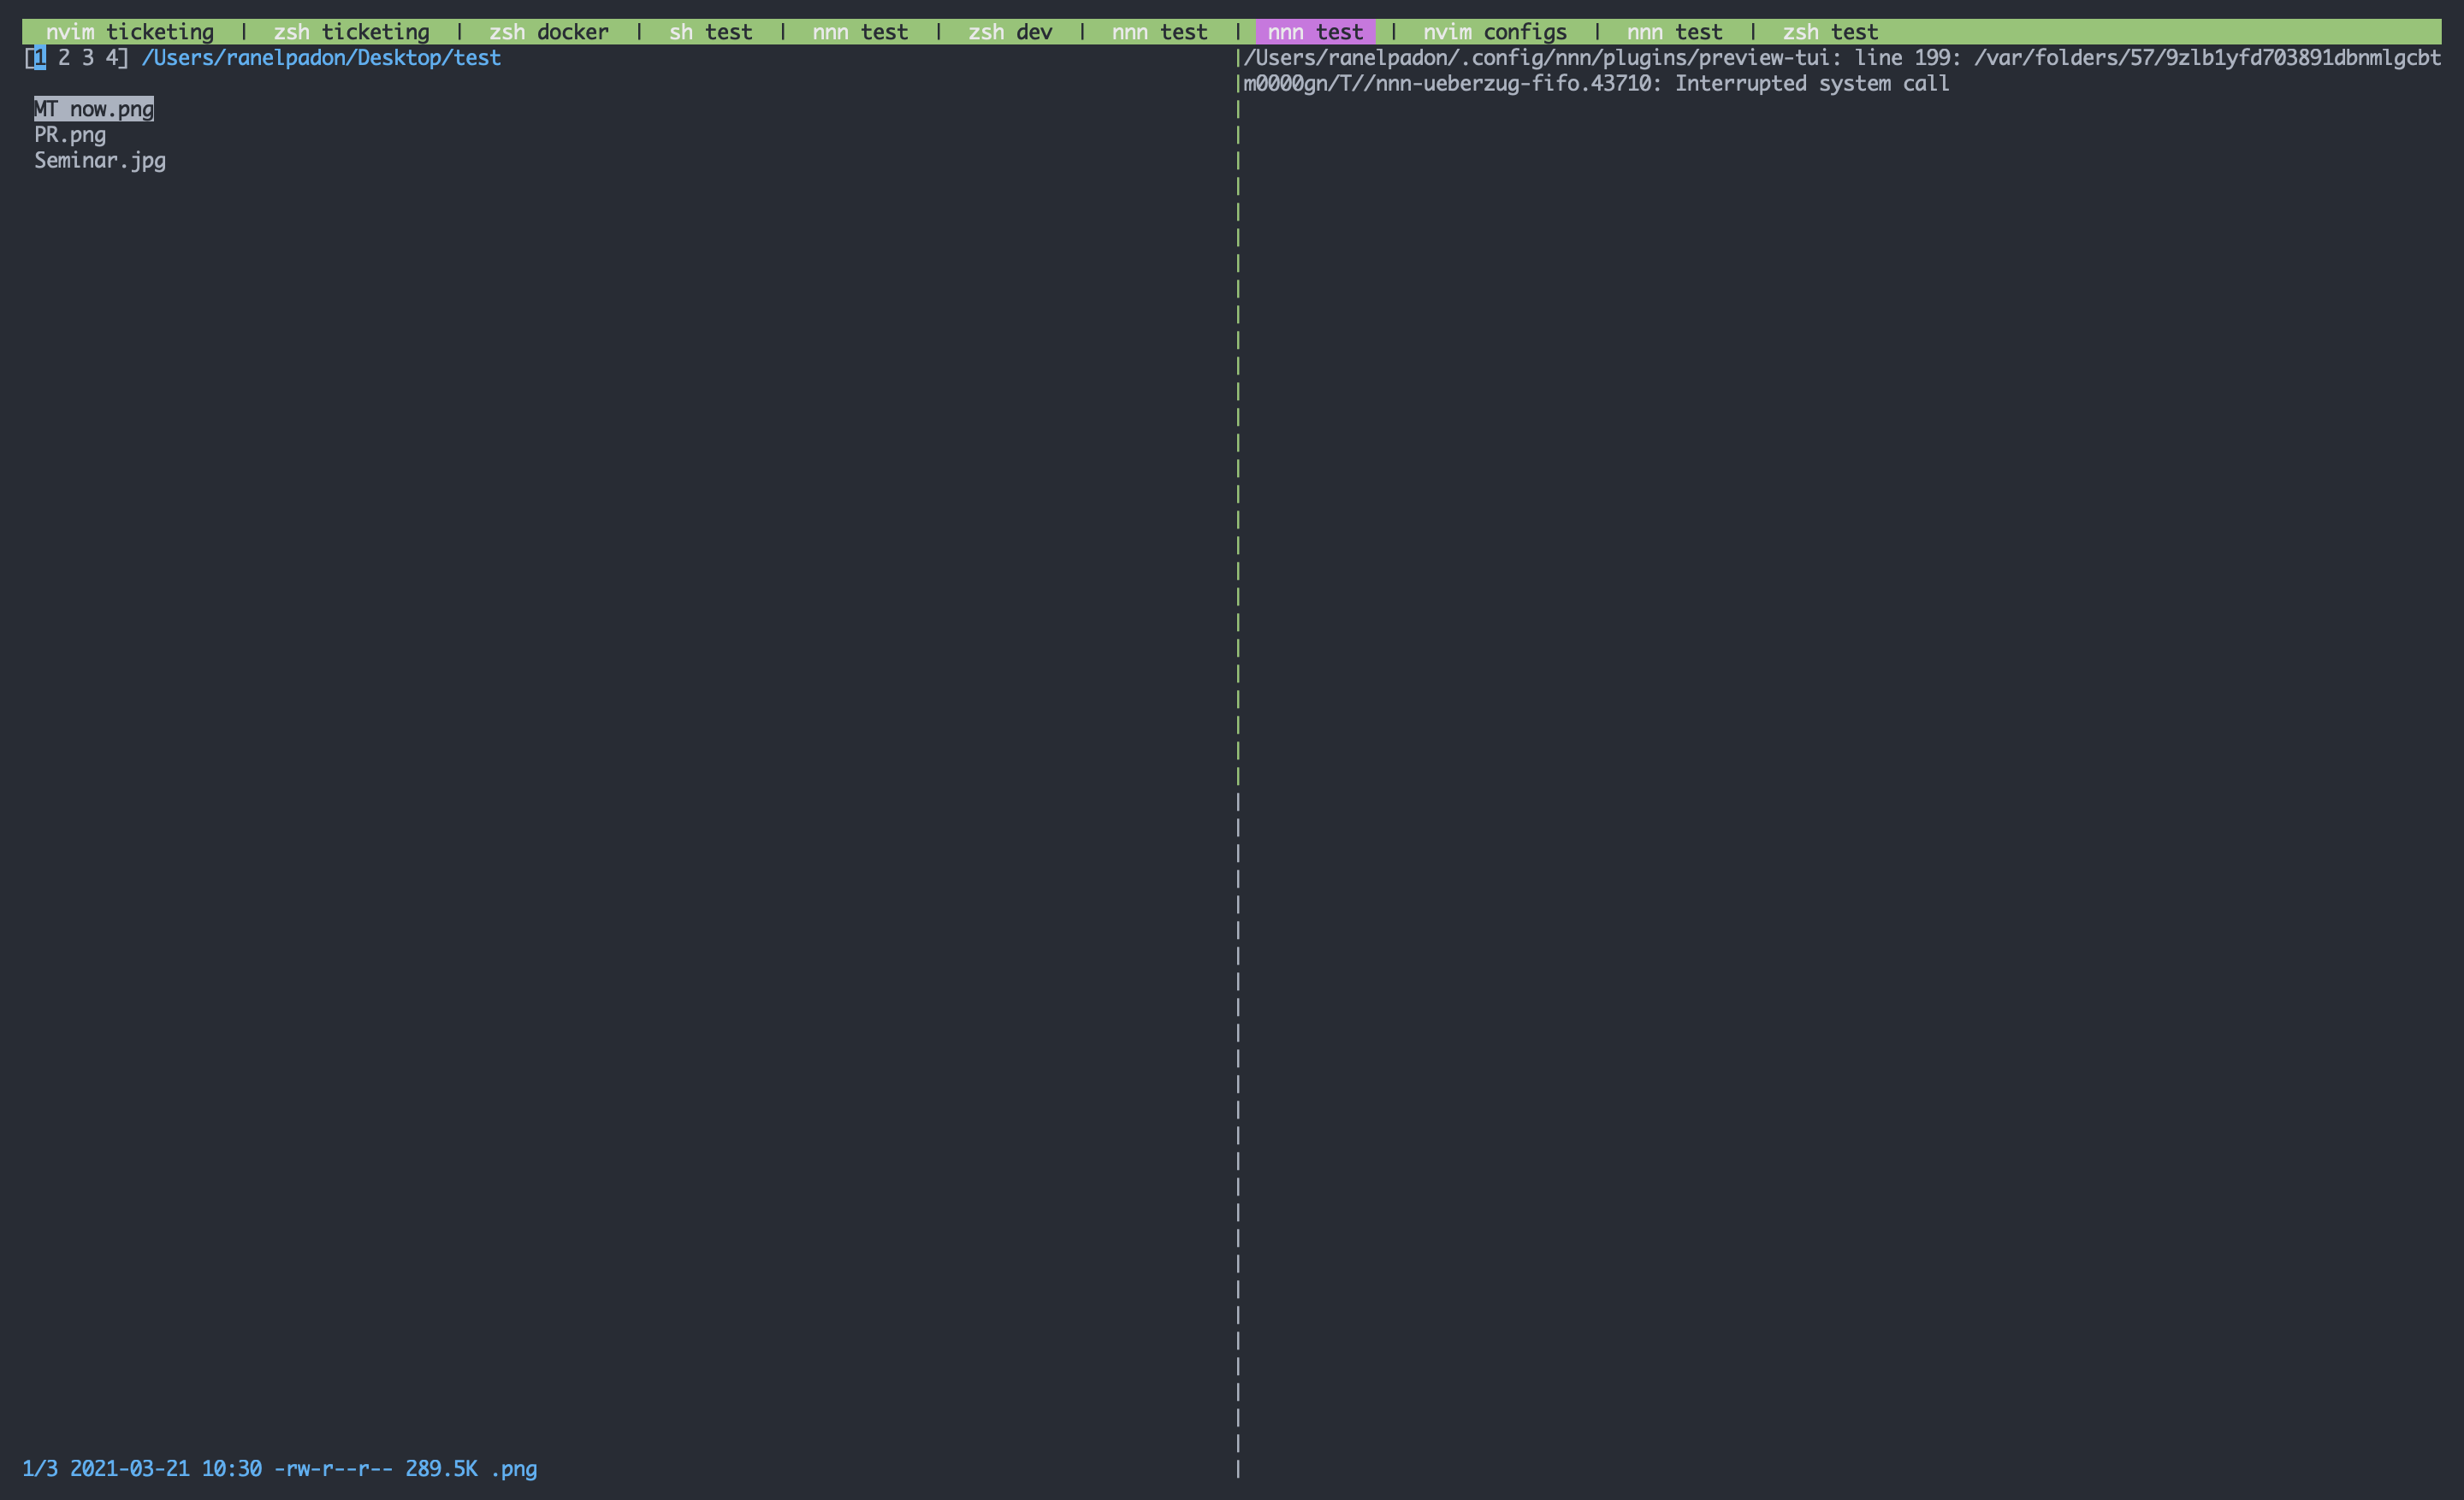Open the file 'PR.png'
This screenshot has width=2464, height=1500.
(70, 134)
